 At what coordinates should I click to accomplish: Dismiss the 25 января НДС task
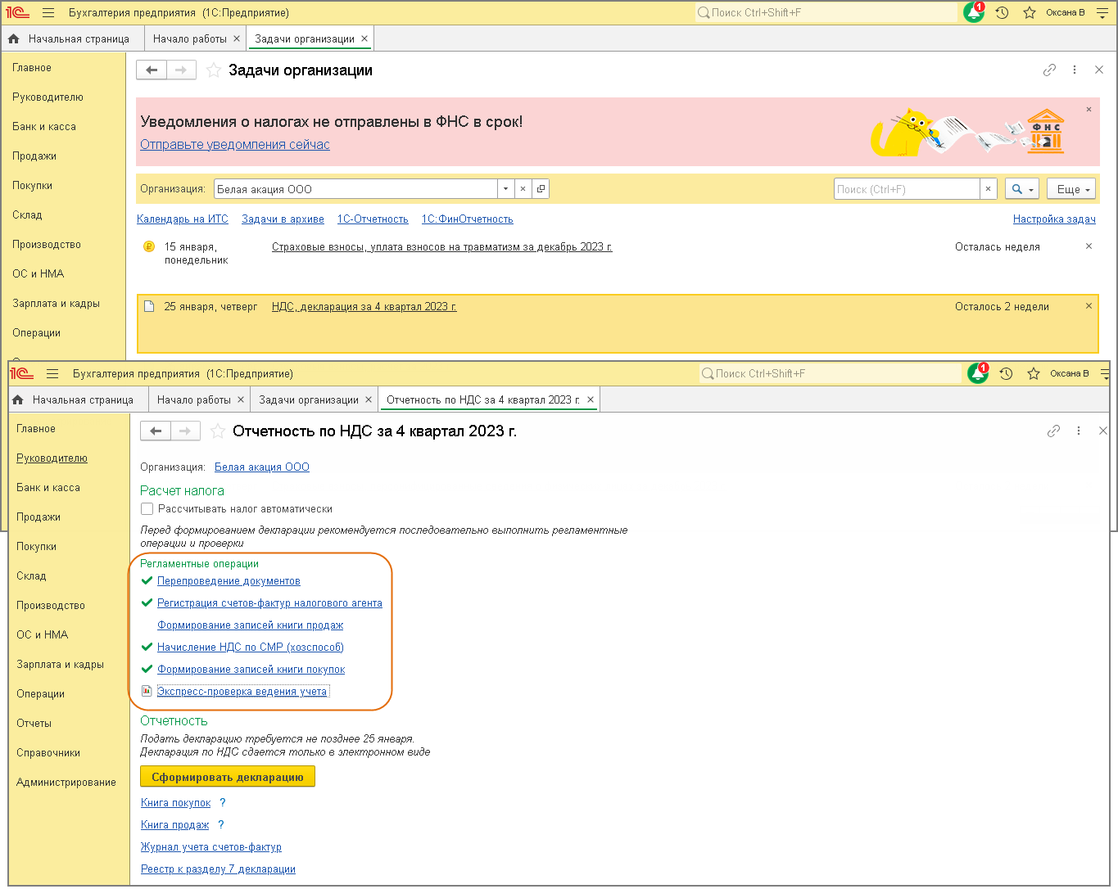pyautogui.click(x=1089, y=306)
